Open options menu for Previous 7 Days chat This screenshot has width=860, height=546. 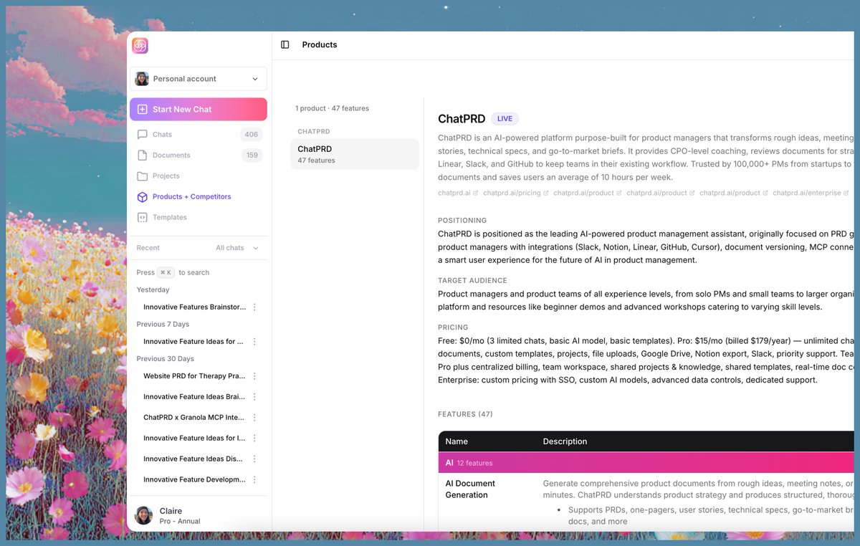point(254,342)
